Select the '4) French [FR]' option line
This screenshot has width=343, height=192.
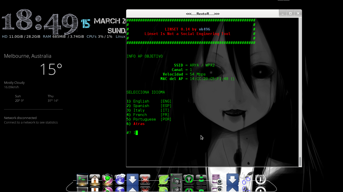tap(148, 115)
